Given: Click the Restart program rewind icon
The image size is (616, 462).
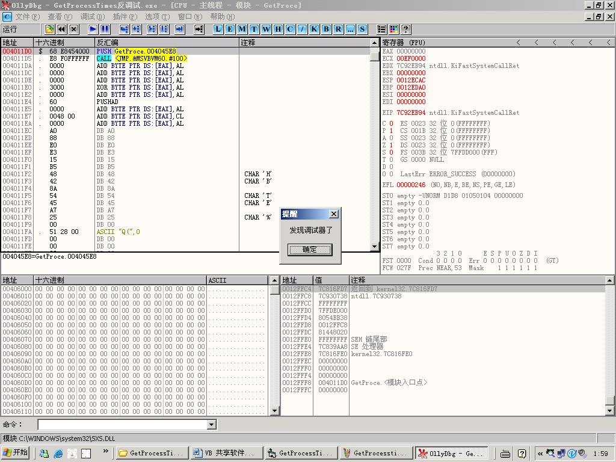Looking at the screenshot, I should point(62,29).
